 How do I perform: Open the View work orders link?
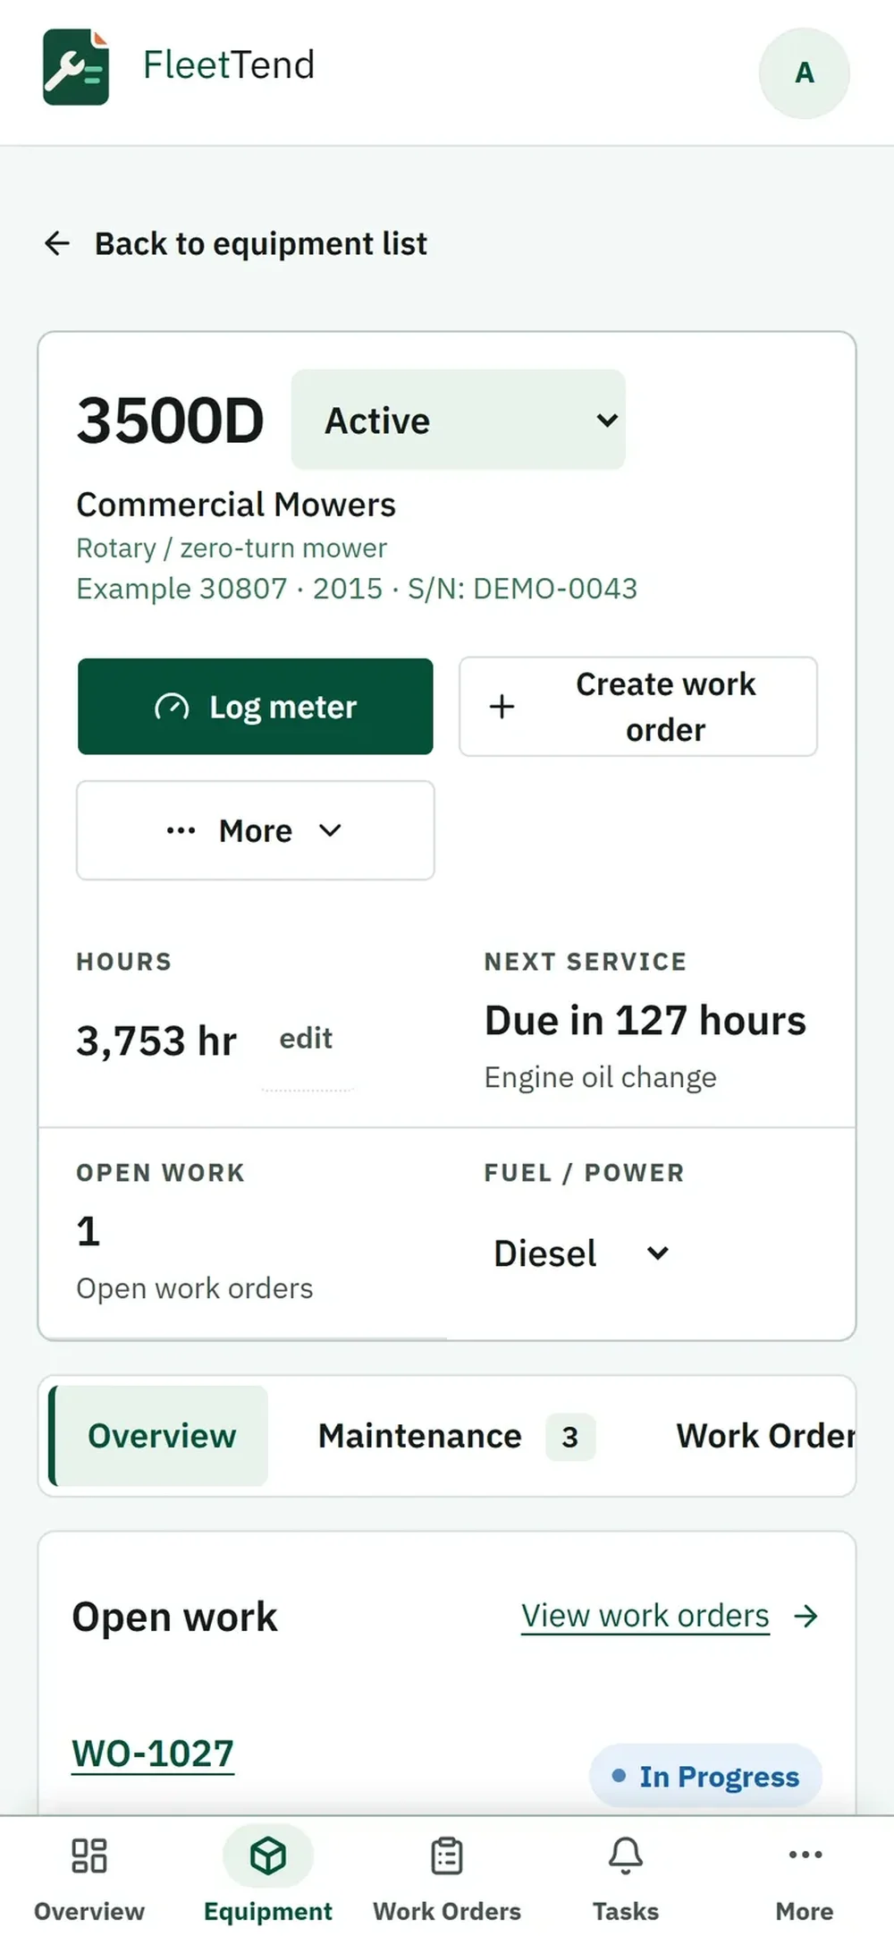[645, 1616]
